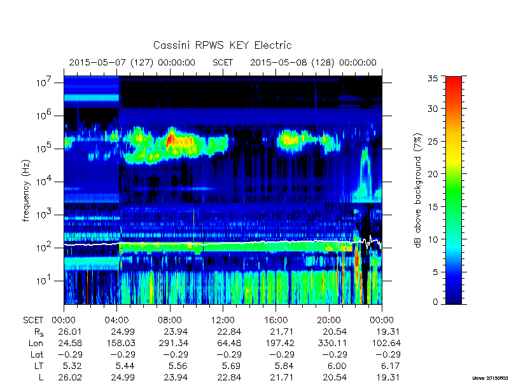Click the color bar value '25'
Screen dimensions: 509x381
(x=433, y=141)
